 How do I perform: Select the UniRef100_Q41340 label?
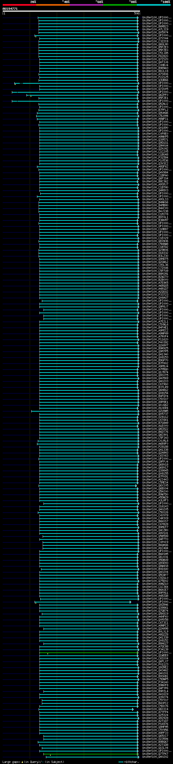point(155,354)
